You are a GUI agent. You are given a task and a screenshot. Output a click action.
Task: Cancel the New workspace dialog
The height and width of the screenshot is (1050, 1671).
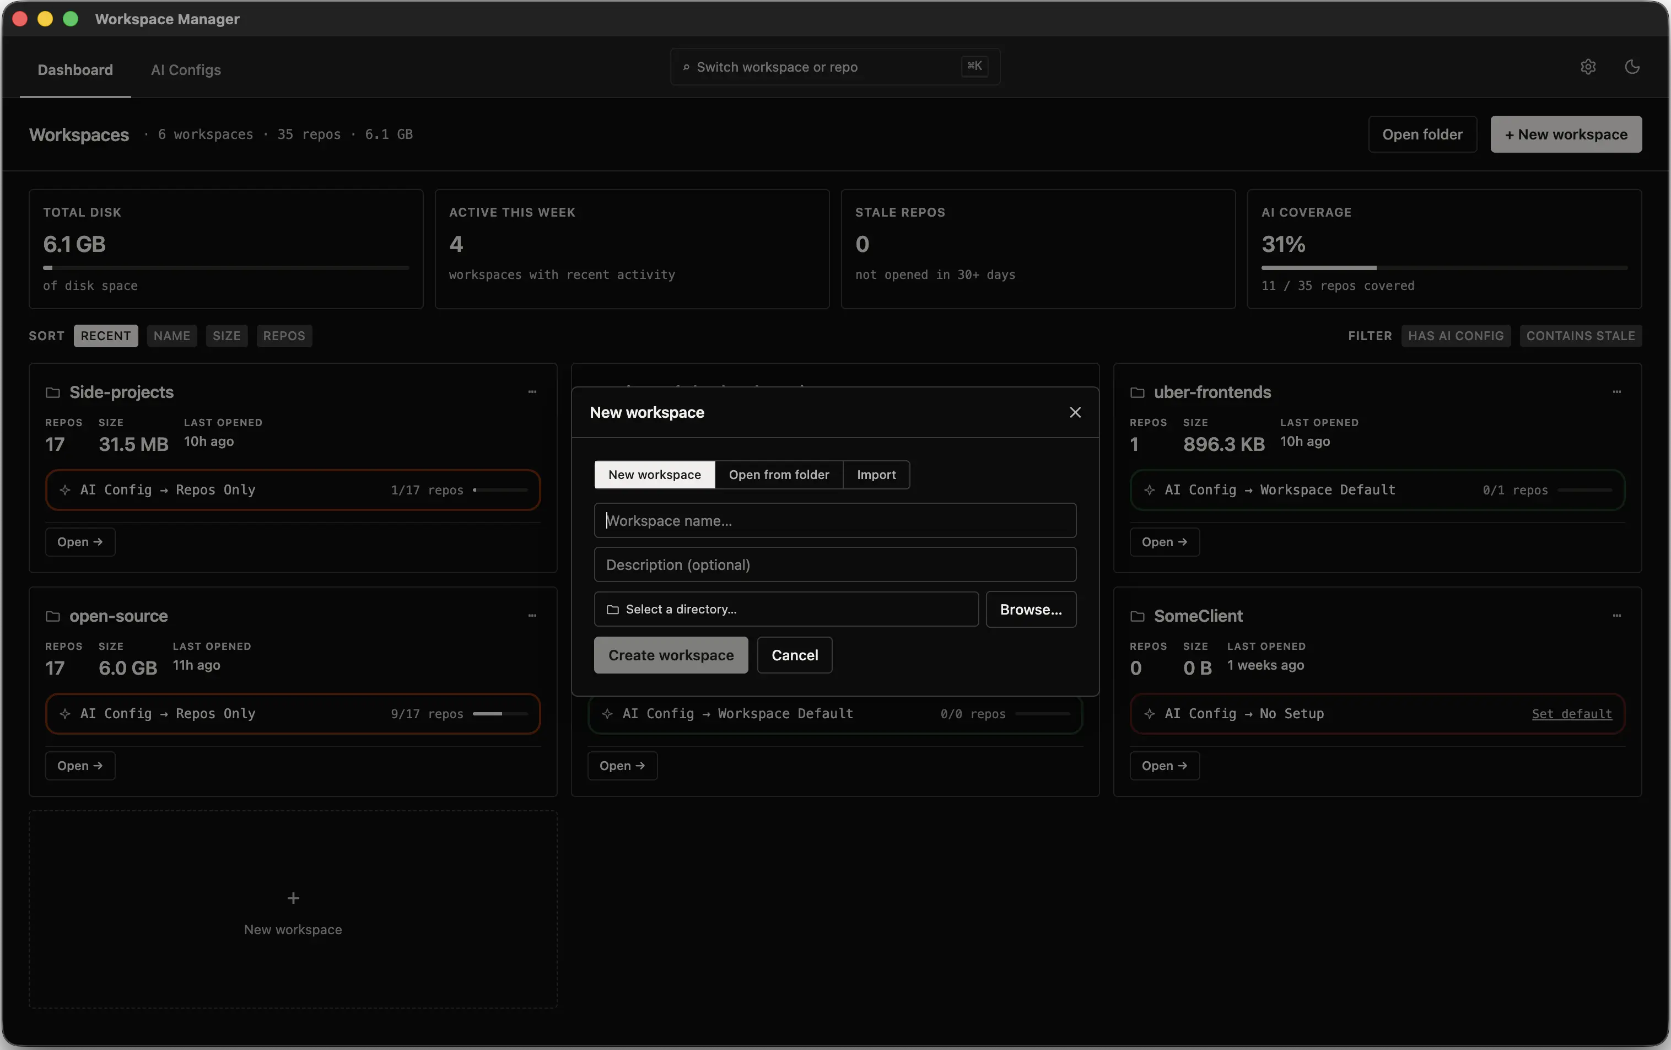(795, 655)
